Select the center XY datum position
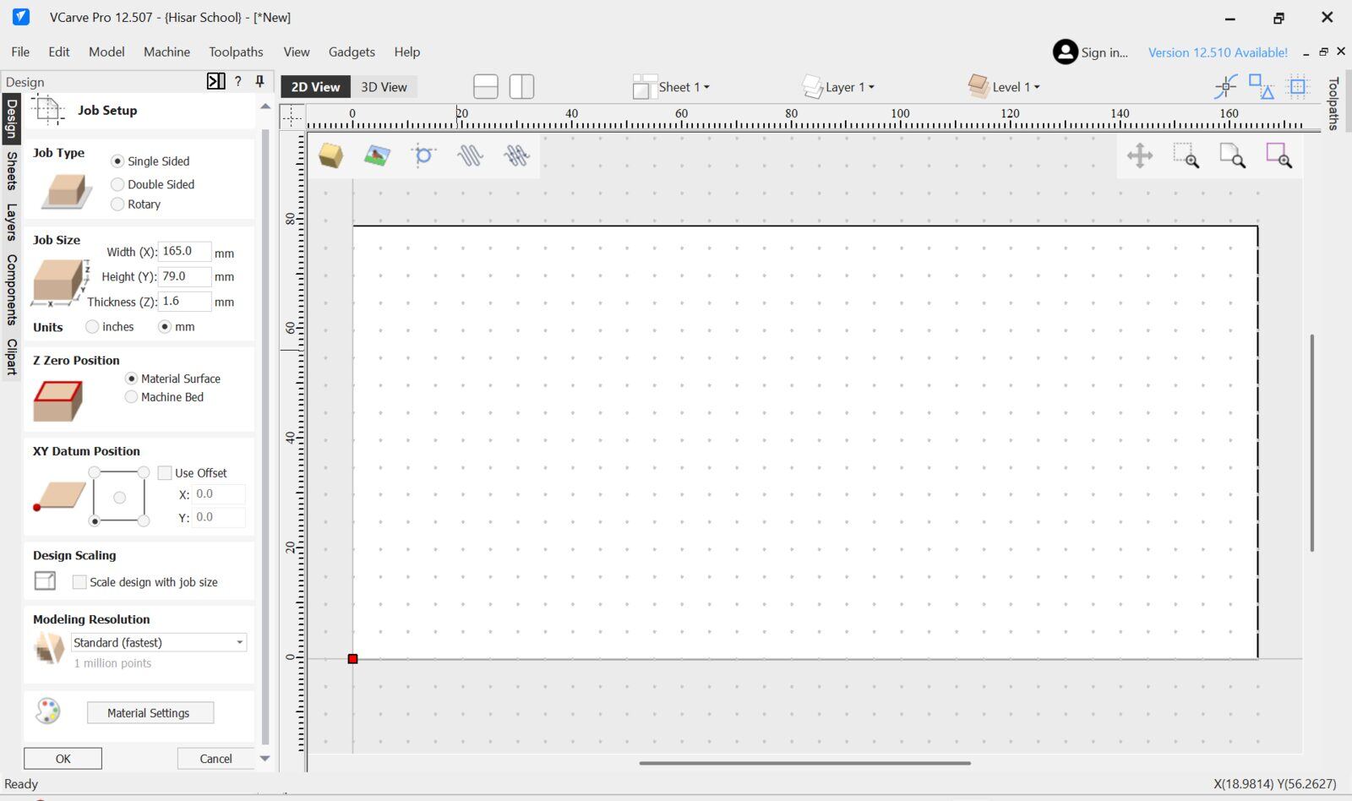This screenshot has height=801, width=1352. point(119,498)
